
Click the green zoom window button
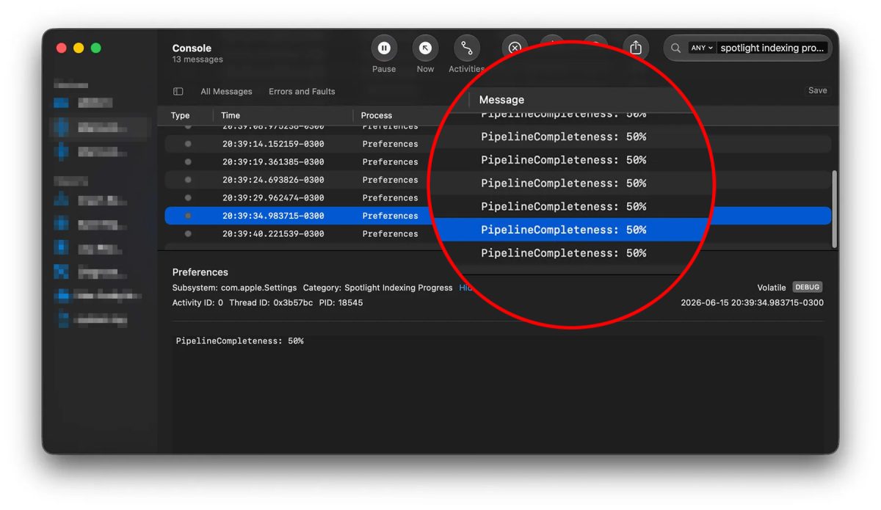[x=95, y=48]
